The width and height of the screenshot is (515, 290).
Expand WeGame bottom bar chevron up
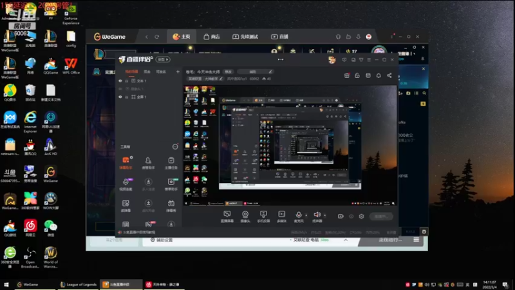pos(346,240)
